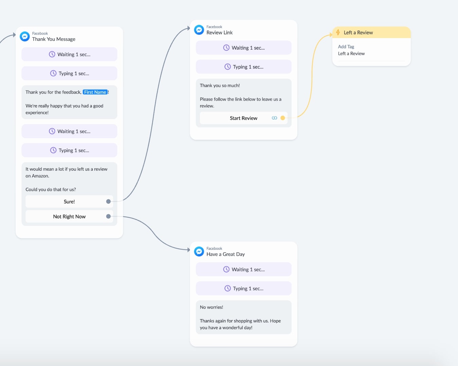Edit the 'Thank you so much!' message block
The image size is (458, 366).
tap(243, 95)
